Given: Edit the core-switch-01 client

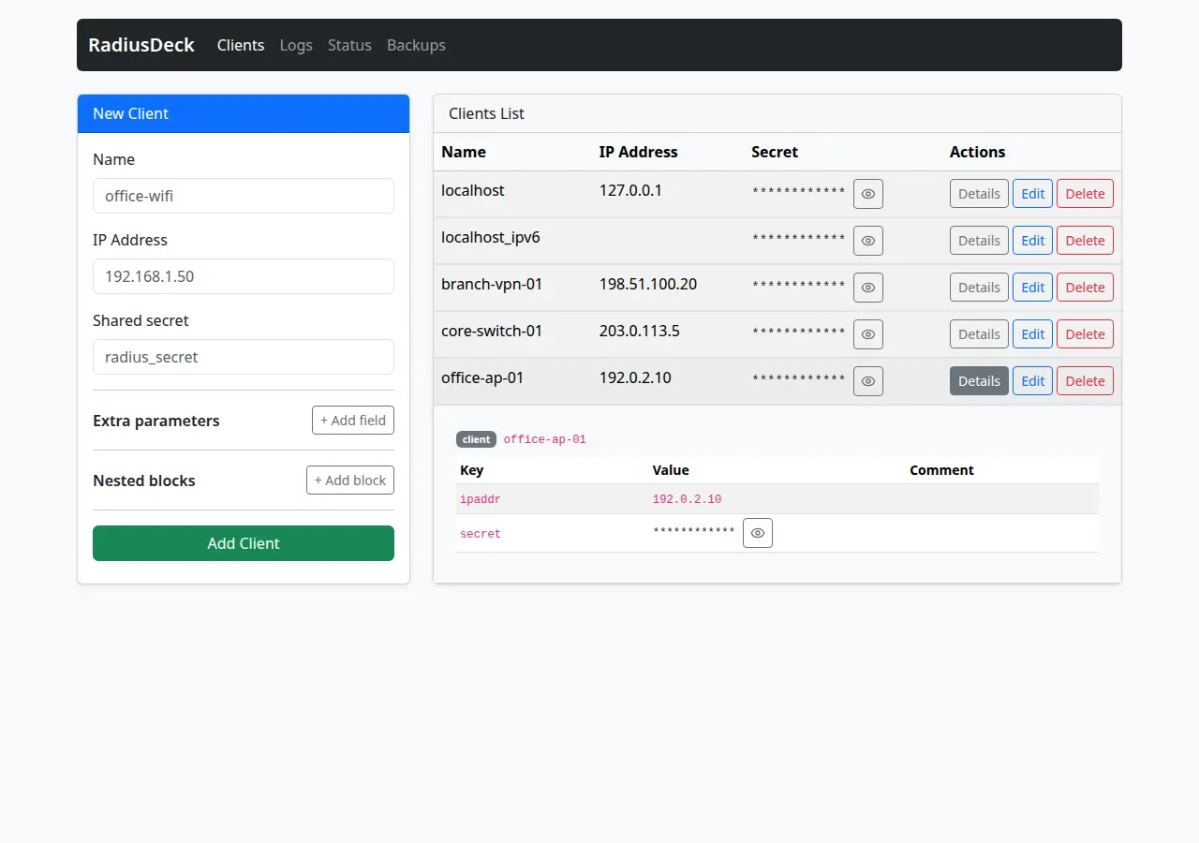Looking at the screenshot, I should click(x=1032, y=334).
